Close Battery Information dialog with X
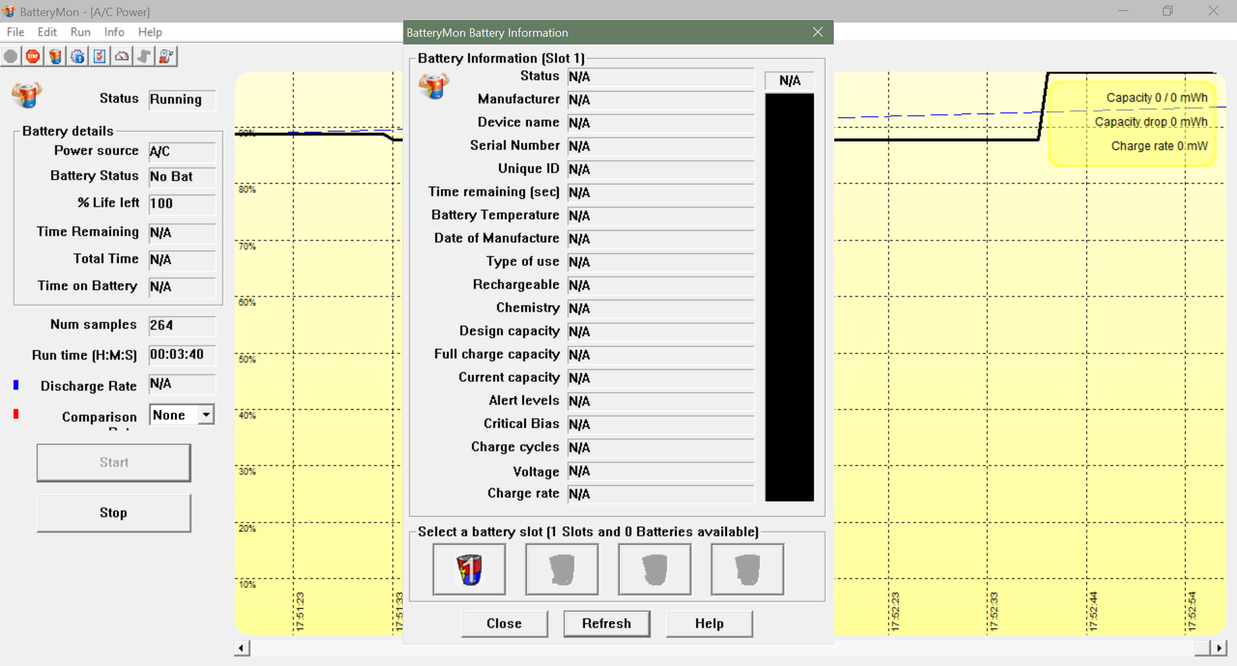1237x666 pixels. coord(818,32)
